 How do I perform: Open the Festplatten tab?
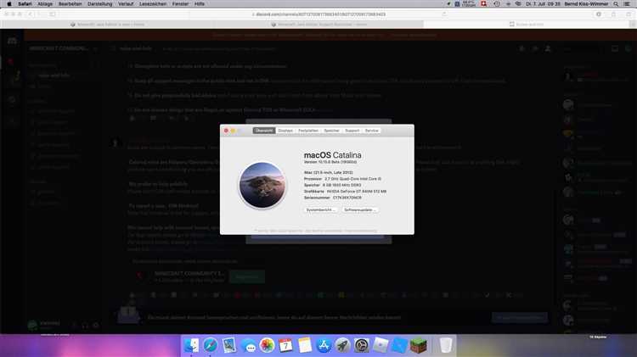(308, 131)
